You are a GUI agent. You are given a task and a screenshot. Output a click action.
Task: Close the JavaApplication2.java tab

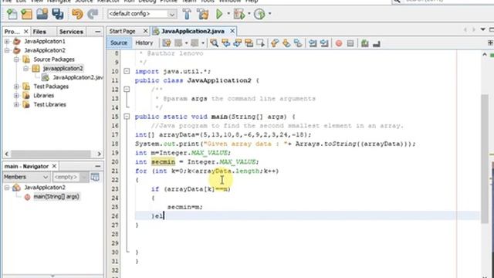point(232,31)
